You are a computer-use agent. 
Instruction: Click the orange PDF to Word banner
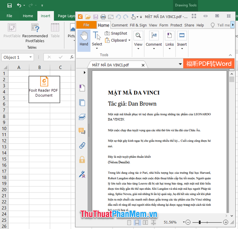(x=209, y=64)
